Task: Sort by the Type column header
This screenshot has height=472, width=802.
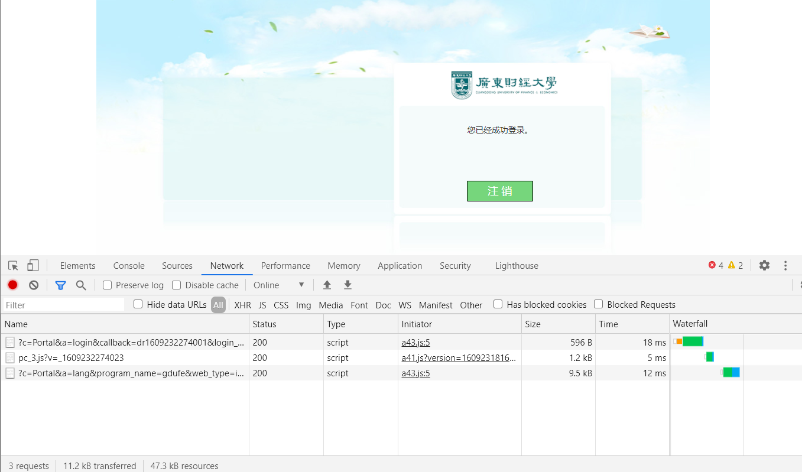Action: click(361, 324)
